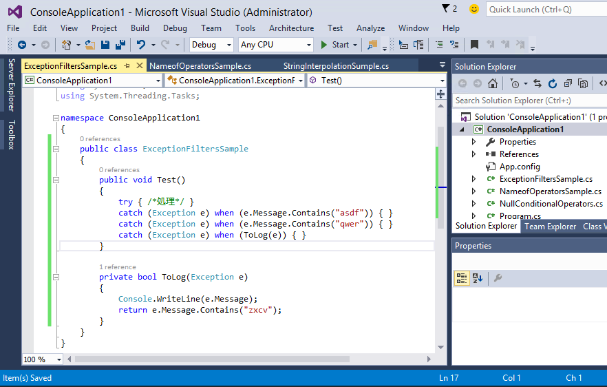Open the 100 % zoom dropdown
The image size is (607, 387).
59,359
